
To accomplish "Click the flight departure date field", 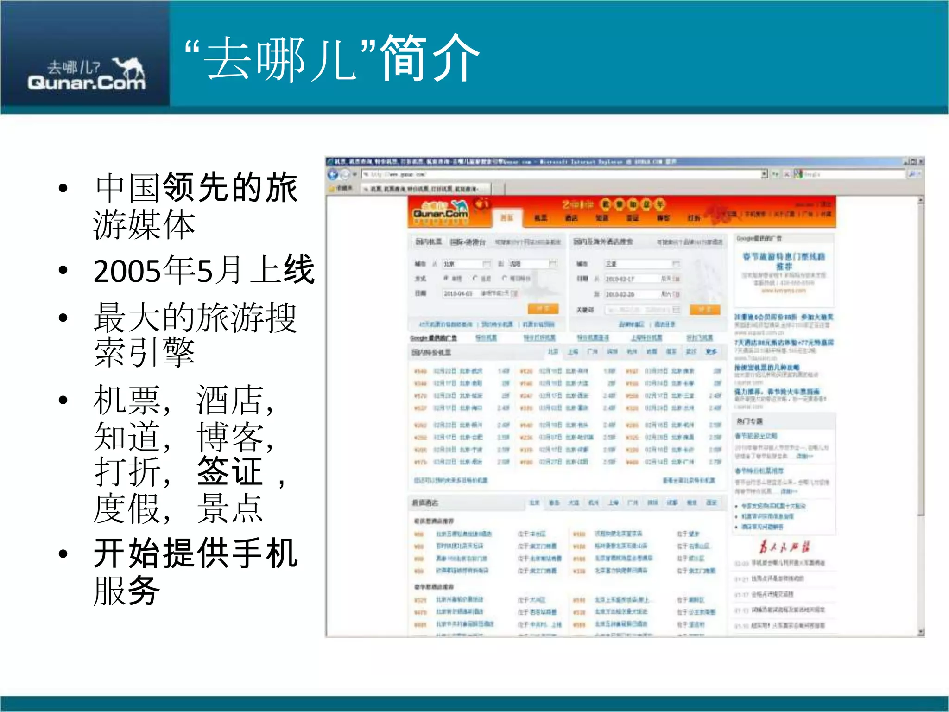I will (480, 293).
